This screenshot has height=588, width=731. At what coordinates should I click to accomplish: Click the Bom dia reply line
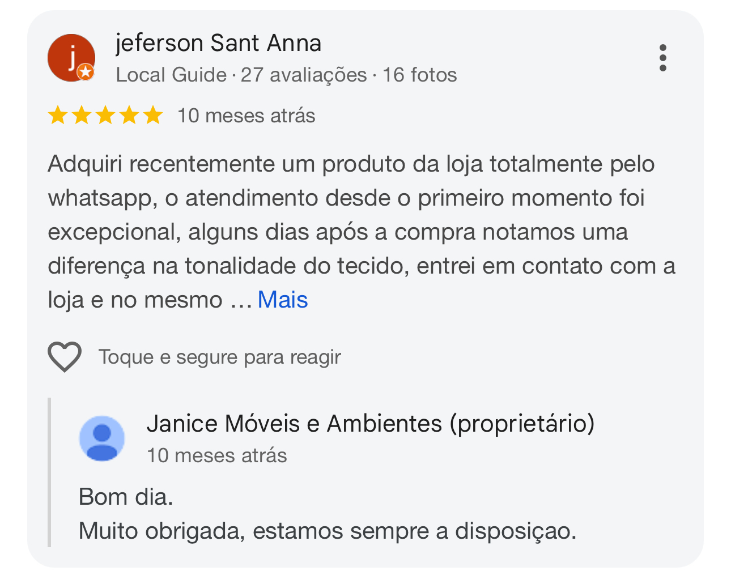[126, 497]
